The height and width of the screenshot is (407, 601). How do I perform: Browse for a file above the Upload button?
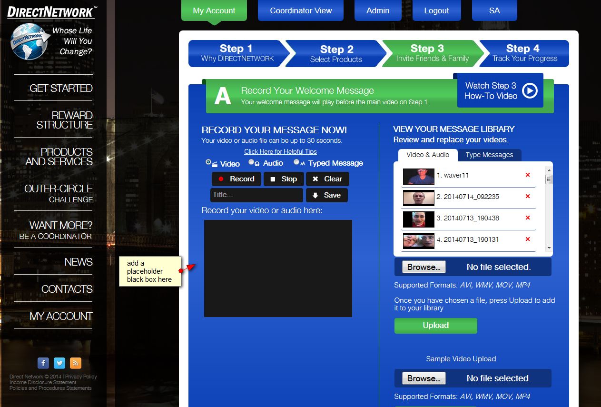coord(424,267)
